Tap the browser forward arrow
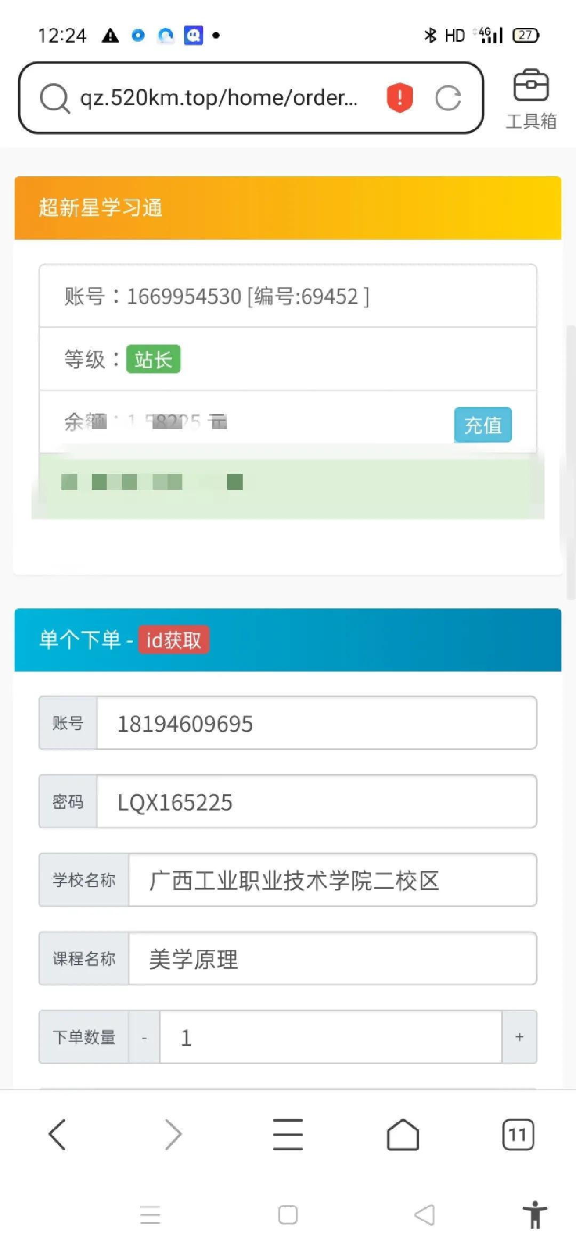This screenshot has width=576, height=1250. [x=173, y=1134]
